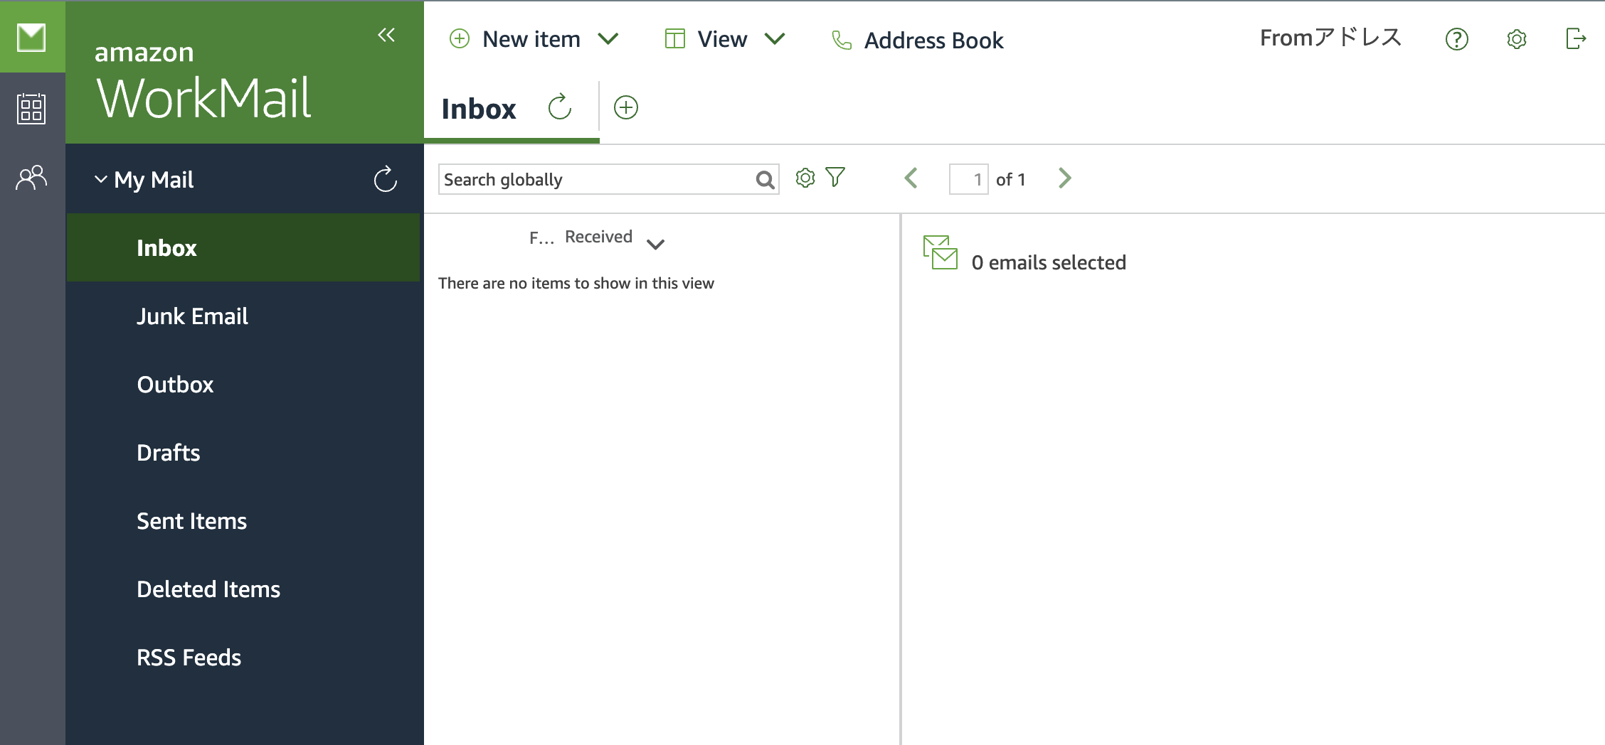Click the View layout icon
The image size is (1605, 745).
[x=674, y=38]
